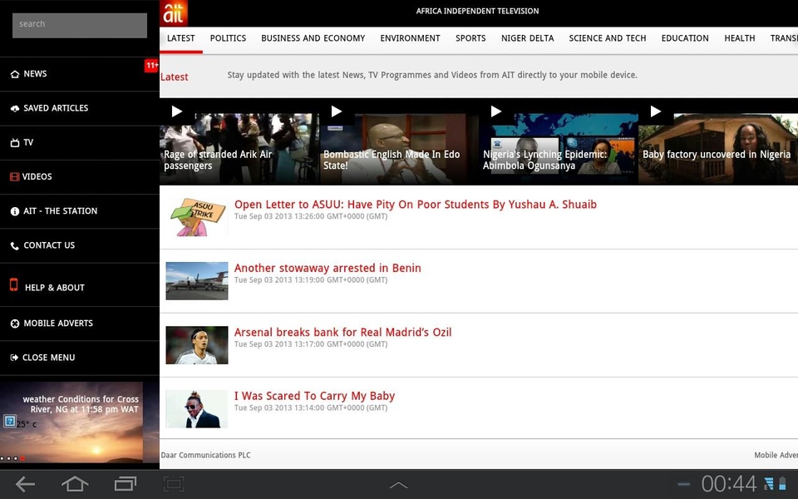Open News via its home icon
The height and width of the screenshot is (499, 798).
pos(15,74)
